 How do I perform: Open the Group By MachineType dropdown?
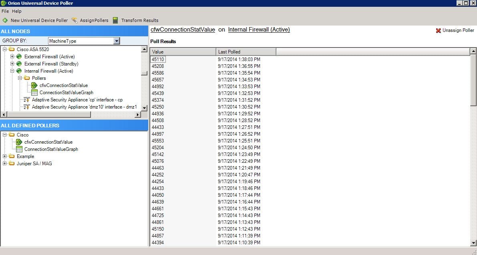point(117,41)
